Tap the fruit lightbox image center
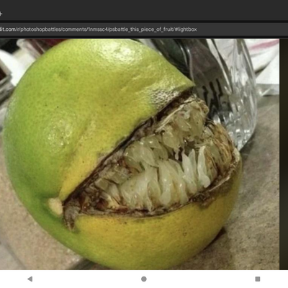Viewport: 288px width, 288px height. [140, 154]
